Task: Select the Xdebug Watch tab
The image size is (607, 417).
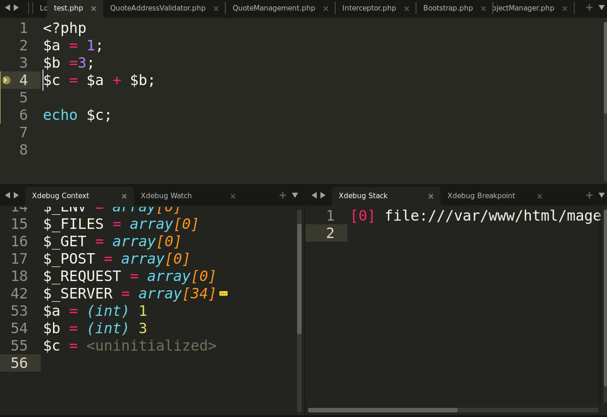Action: [x=166, y=195]
